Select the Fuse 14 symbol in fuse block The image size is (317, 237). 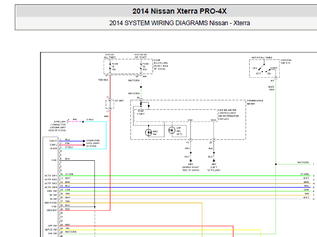(x=141, y=66)
